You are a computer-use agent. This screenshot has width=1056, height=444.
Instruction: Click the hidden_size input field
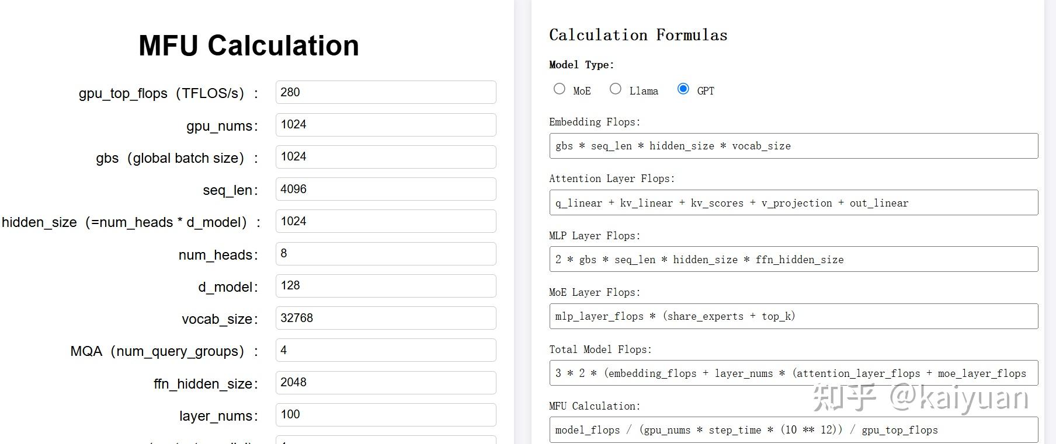385,221
